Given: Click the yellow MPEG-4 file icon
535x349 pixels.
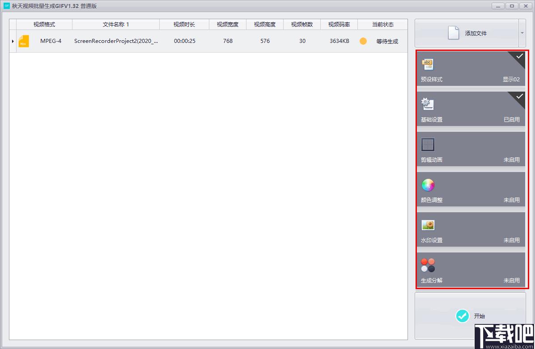Looking at the screenshot, I should 24,41.
